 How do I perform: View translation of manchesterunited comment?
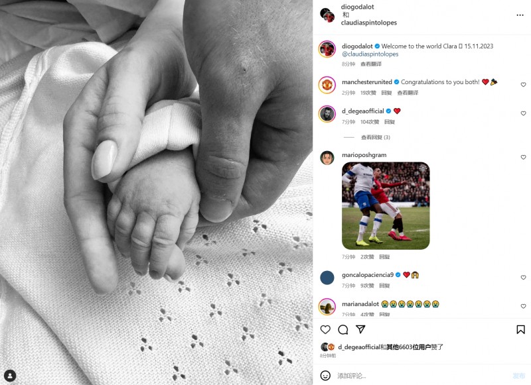(408, 93)
